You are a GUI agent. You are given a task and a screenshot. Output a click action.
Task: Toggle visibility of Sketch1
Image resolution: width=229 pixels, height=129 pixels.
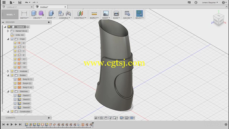(x=15, y=95)
